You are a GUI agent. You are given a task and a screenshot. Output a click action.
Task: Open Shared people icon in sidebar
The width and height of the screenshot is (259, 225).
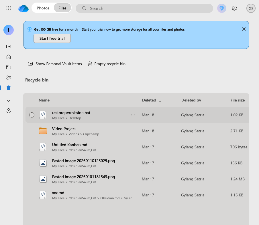point(9,77)
